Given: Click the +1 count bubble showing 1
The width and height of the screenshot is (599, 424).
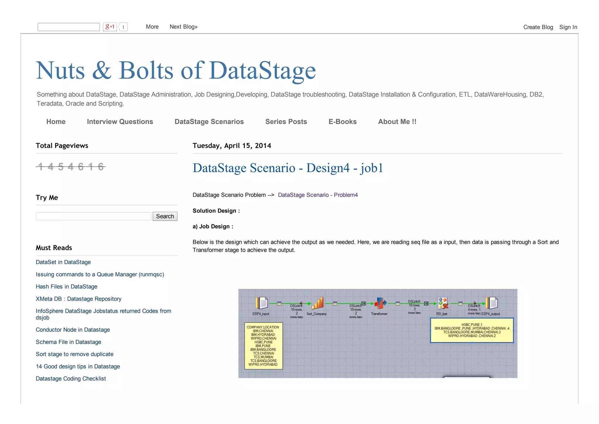Looking at the screenshot, I should (x=123, y=27).
